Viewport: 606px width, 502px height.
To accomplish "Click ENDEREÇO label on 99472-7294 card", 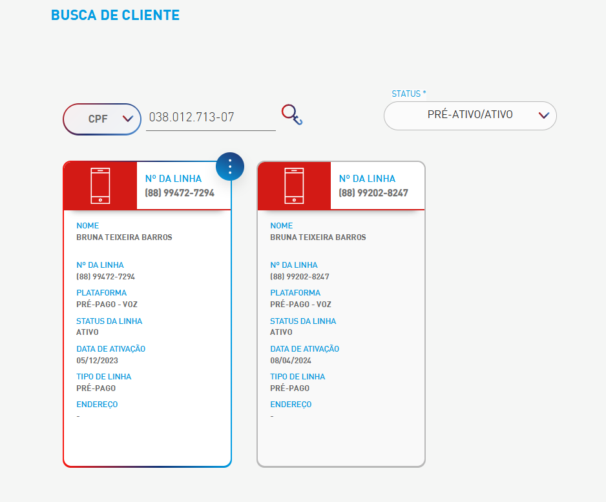I will (97, 405).
